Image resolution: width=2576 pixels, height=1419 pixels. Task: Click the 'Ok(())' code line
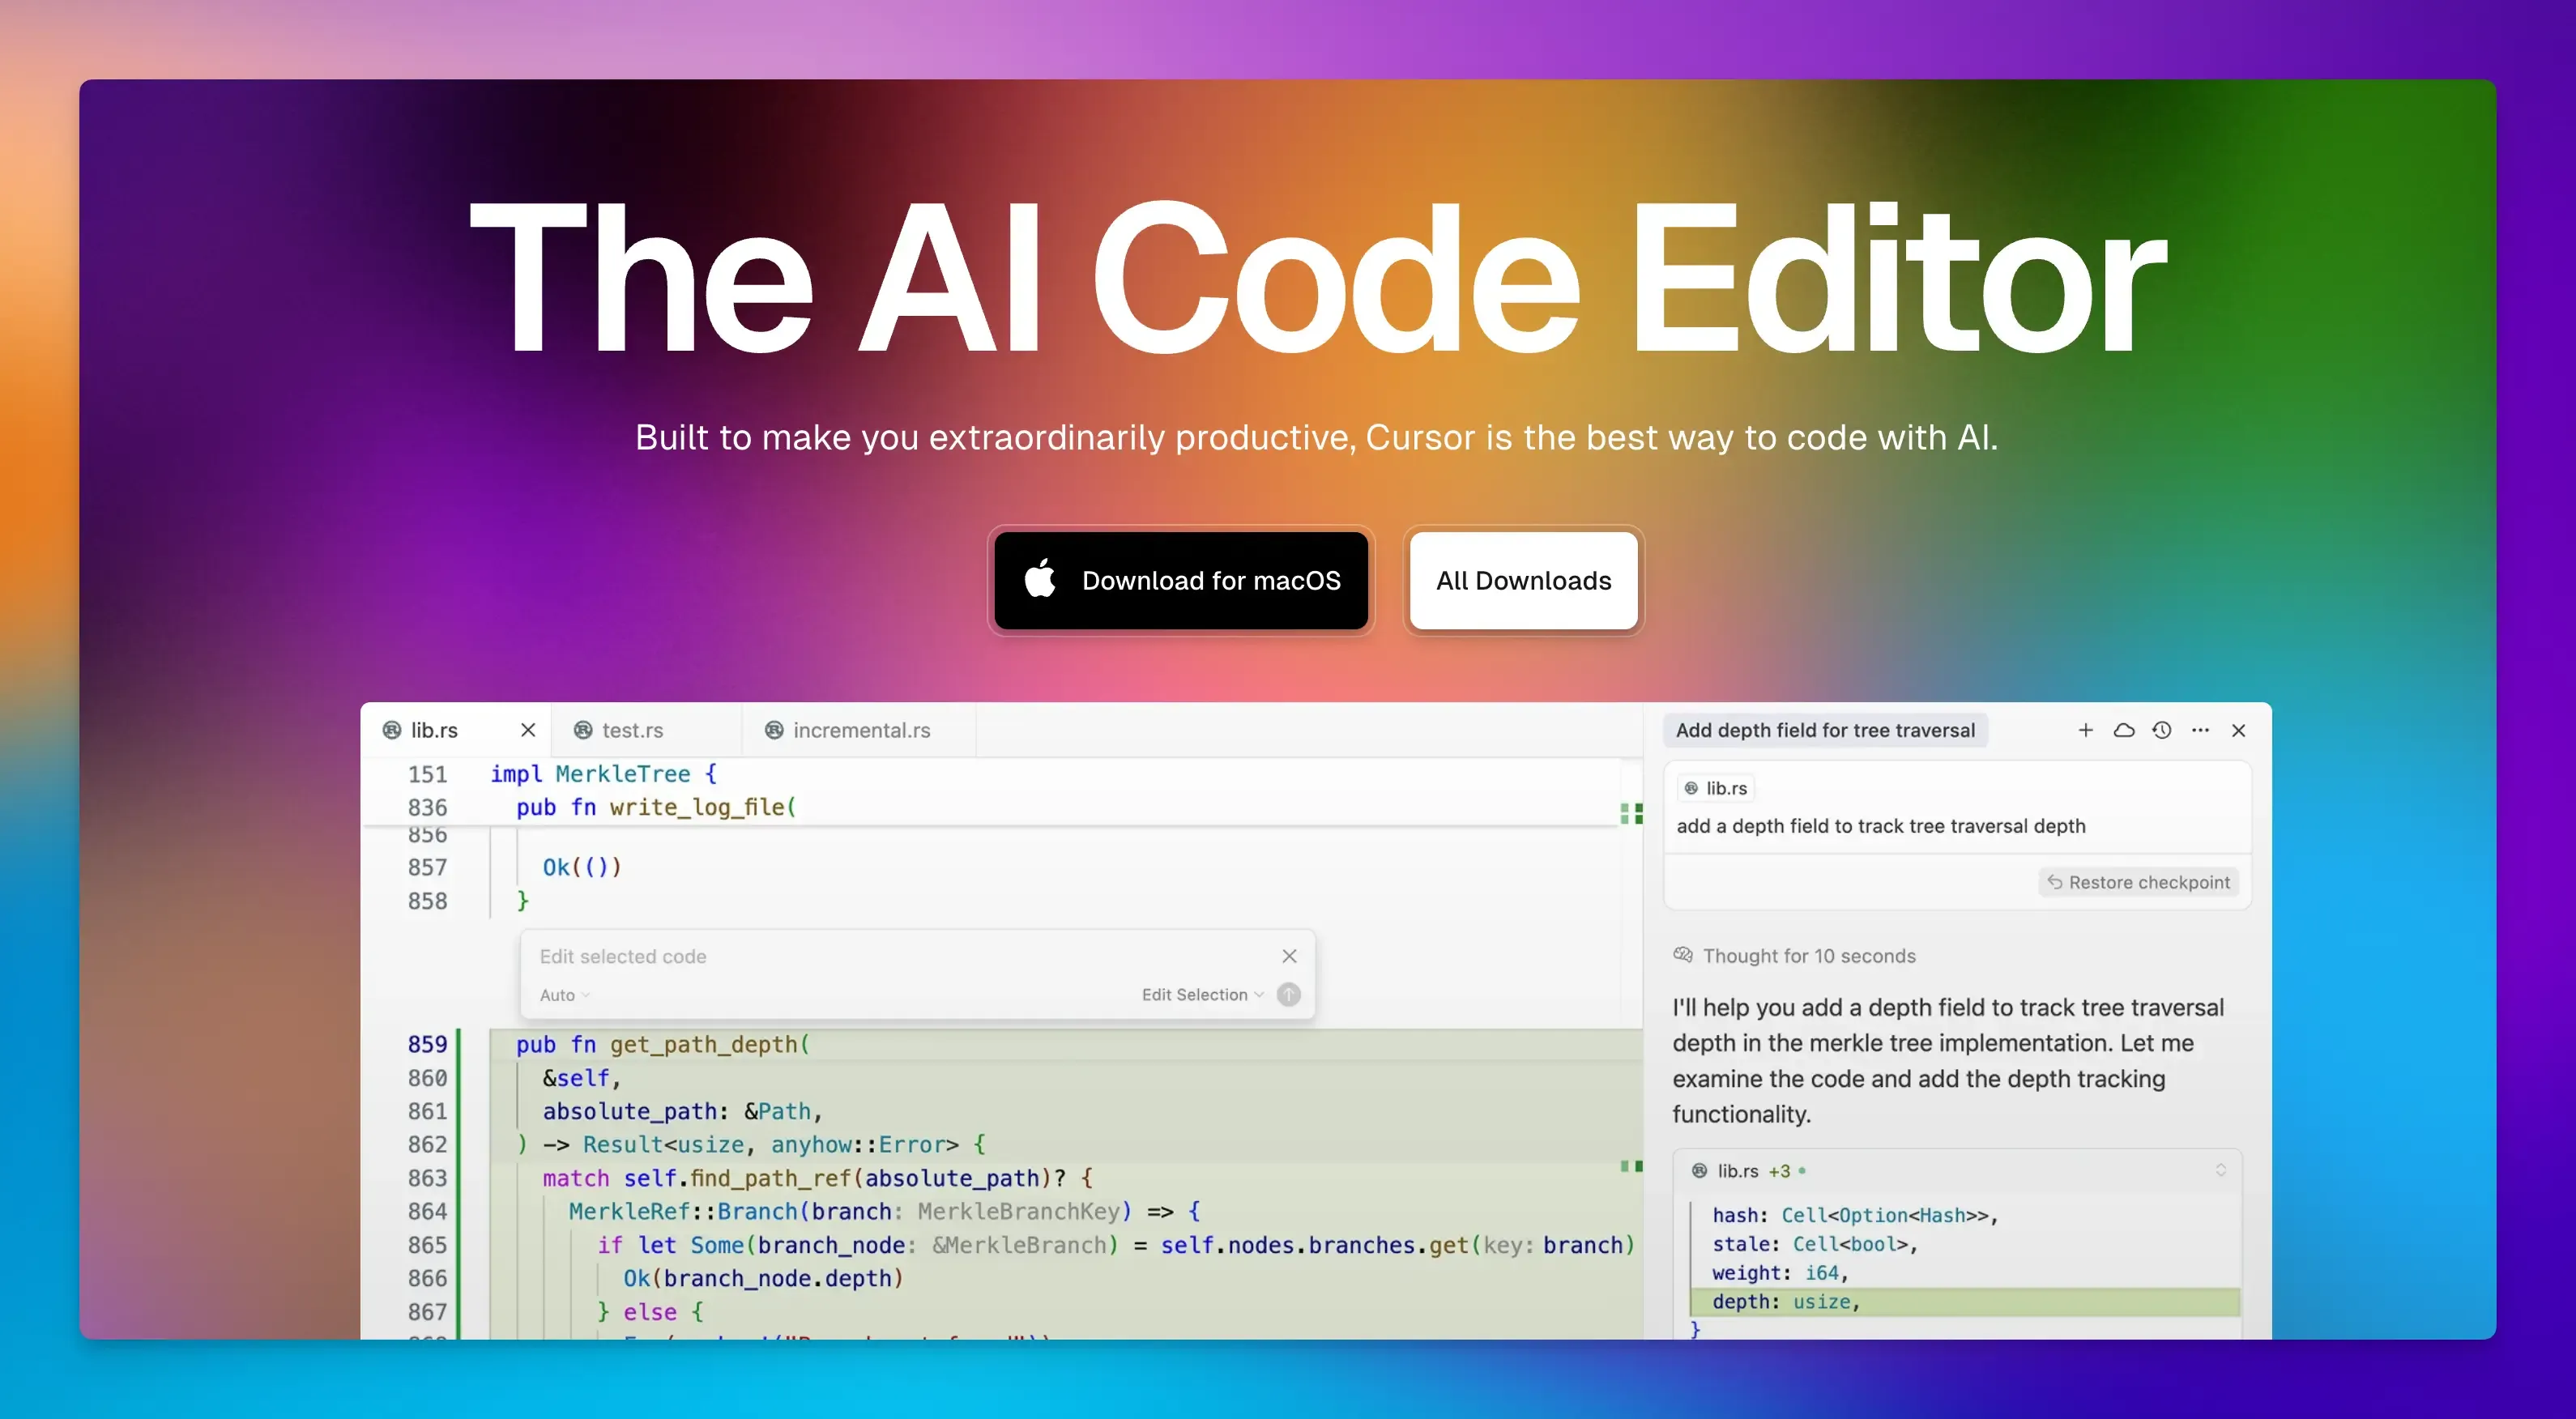tap(582, 867)
